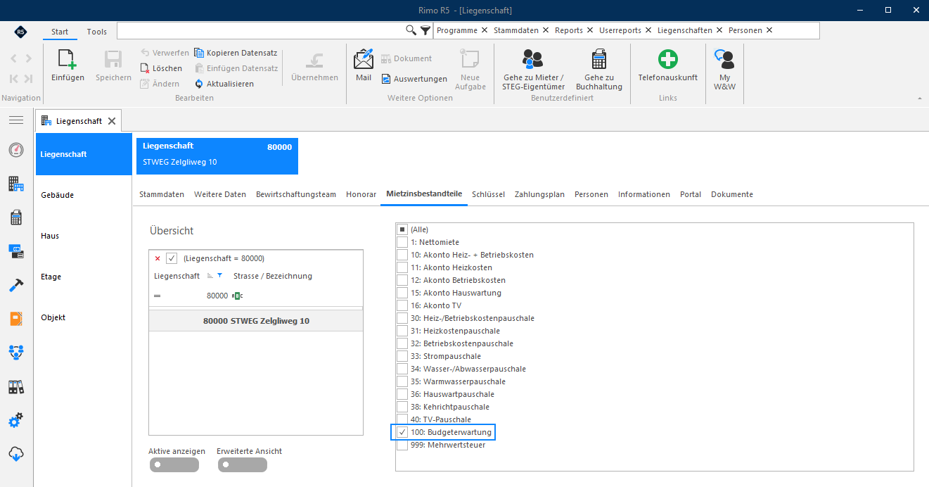Toggle Aktive anzeigen switch
Image resolution: width=929 pixels, height=487 pixels.
coord(174,464)
